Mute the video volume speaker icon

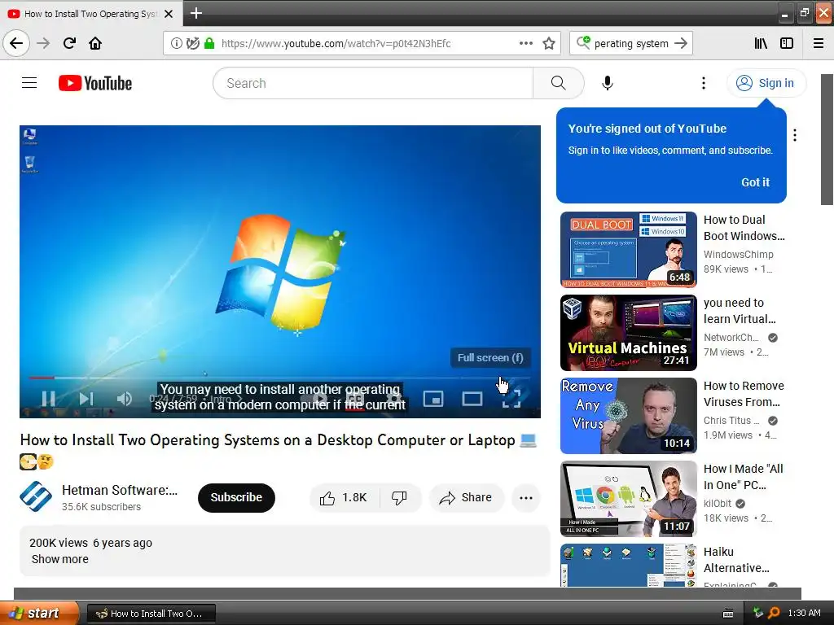[x=125, y=399]
